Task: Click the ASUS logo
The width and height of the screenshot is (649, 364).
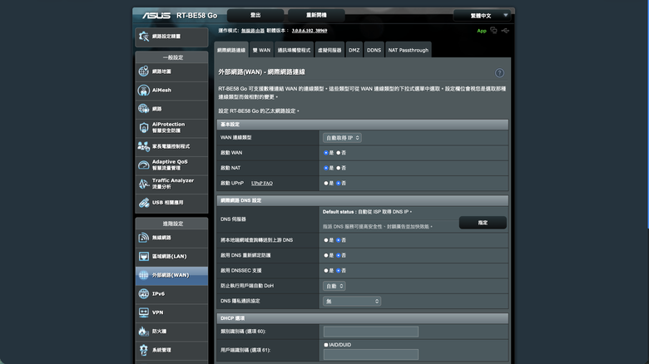Action: point(156,15)
